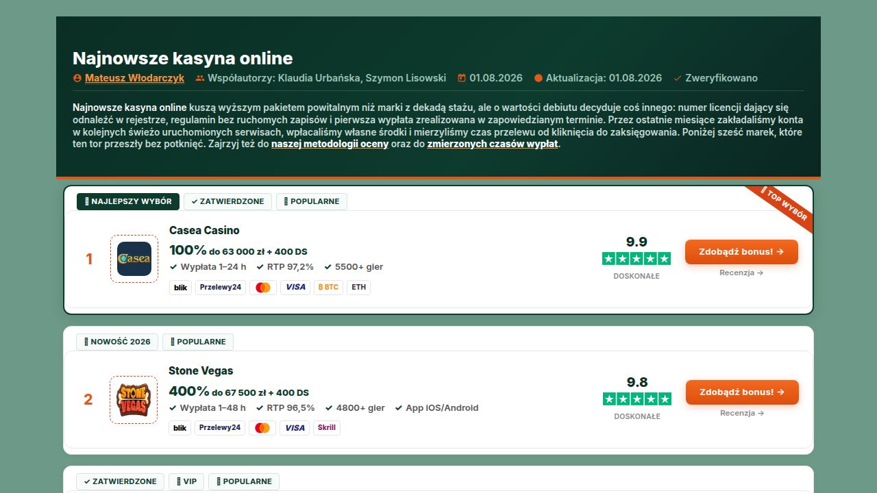
Task: Click the rank number 1 beside Casea
Action: 89,259
